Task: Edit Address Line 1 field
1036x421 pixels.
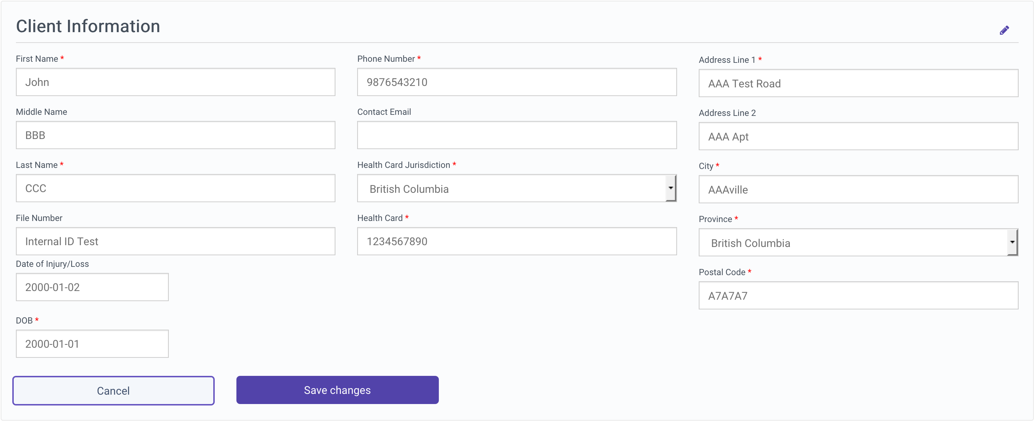Action: pyautogui.click(x=858, y=83)
